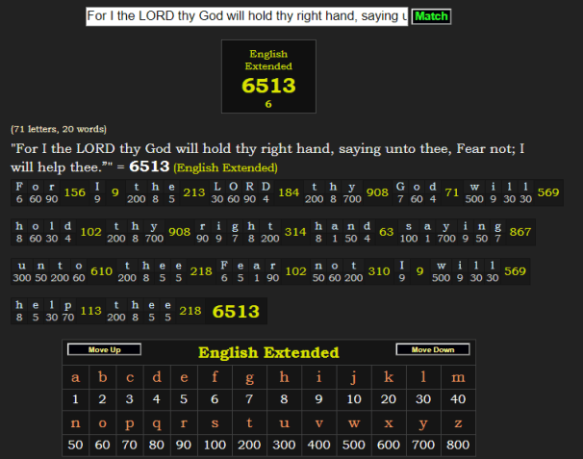Click the word total 156 for "For"
This screenshot has width=583, height=459.
pyautogui.click(x=74, y=192)
